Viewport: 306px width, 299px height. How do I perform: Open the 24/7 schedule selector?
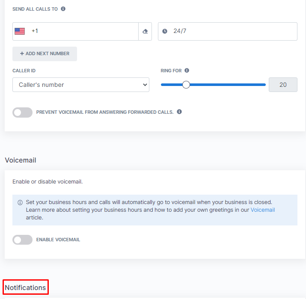coord(228,31)
